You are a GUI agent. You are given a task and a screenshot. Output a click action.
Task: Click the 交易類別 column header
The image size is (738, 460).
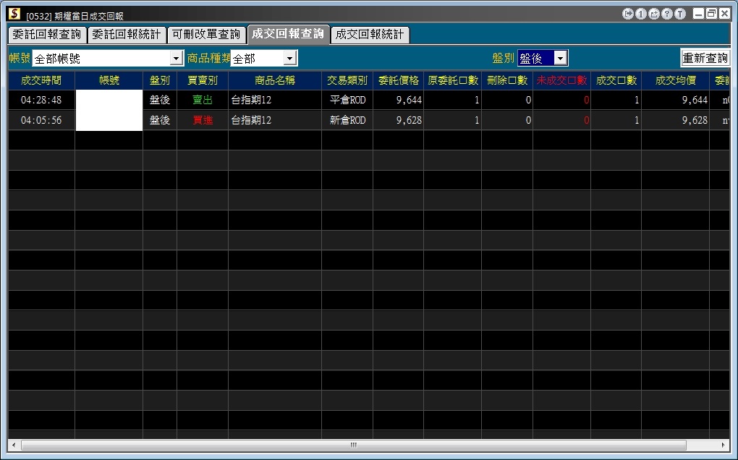click(347, 80)
